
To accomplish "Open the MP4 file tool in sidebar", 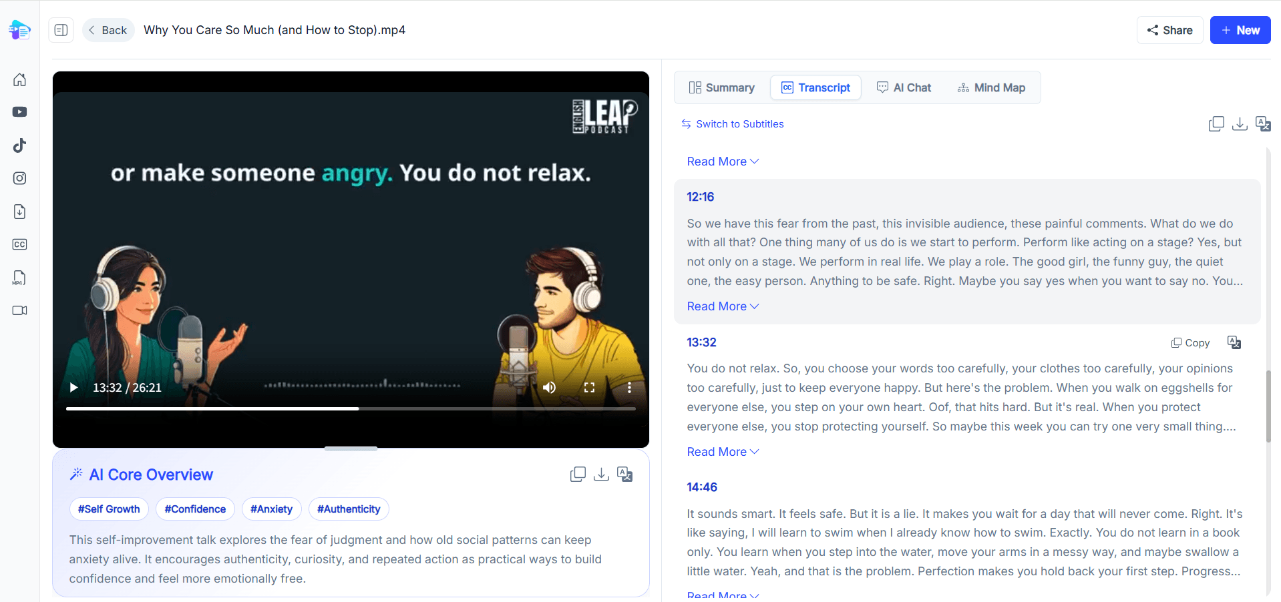I will click(20, 278).
